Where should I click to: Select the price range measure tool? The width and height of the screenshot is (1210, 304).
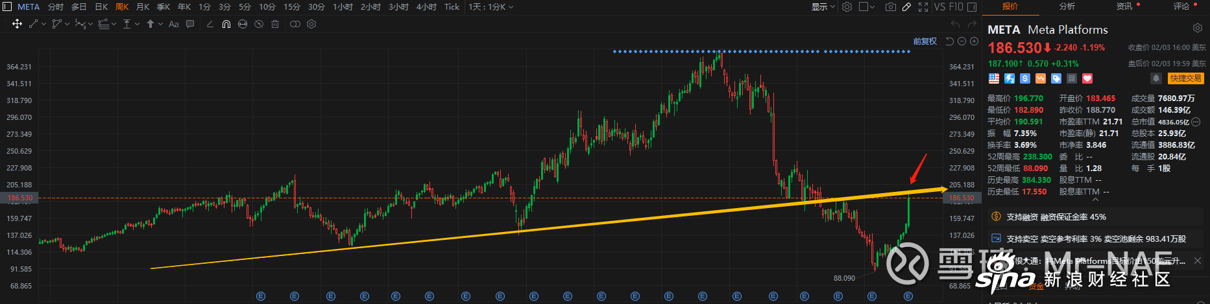point(127,24)
